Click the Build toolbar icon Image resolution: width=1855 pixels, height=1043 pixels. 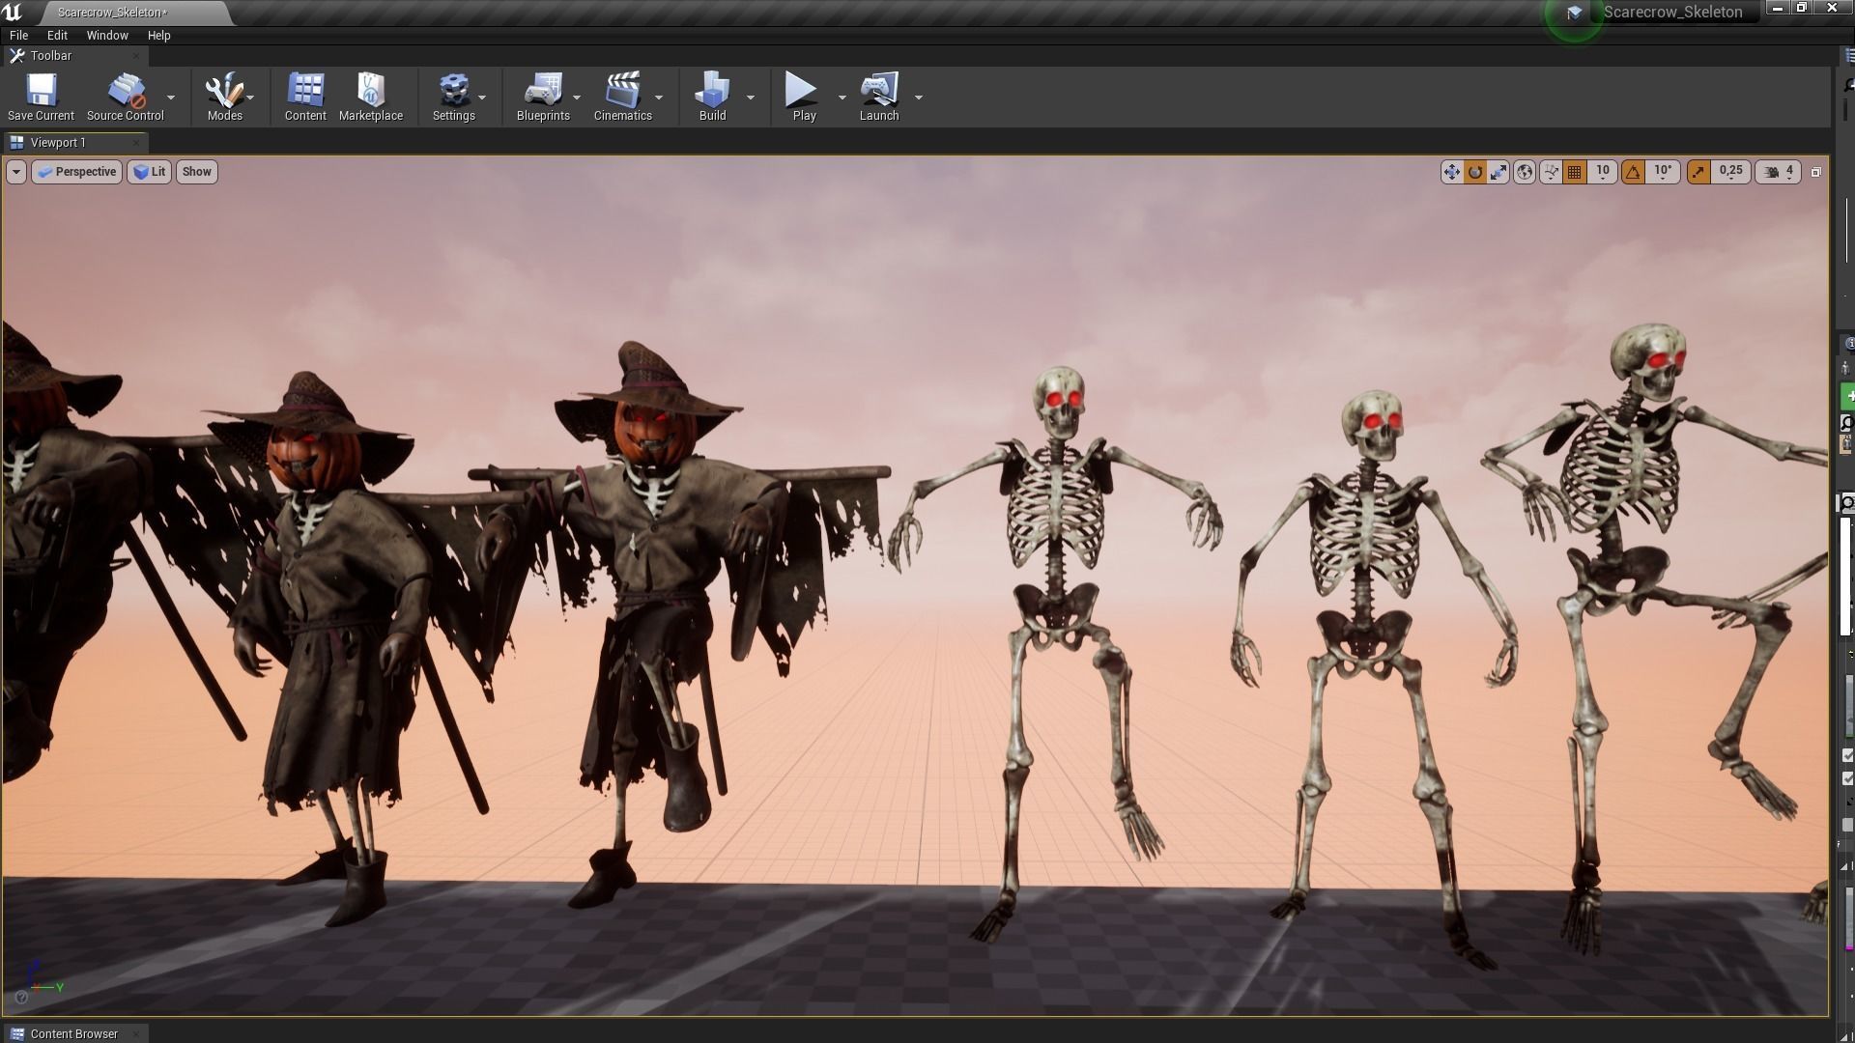[712, 91]
